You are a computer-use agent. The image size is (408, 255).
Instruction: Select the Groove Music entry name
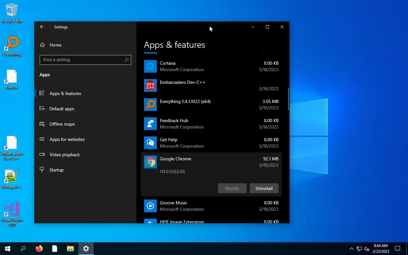(174, 203)
